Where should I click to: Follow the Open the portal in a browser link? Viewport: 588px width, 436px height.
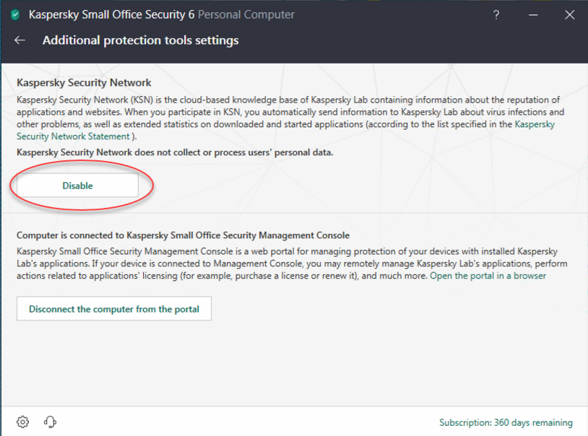(x=488, y=276)
